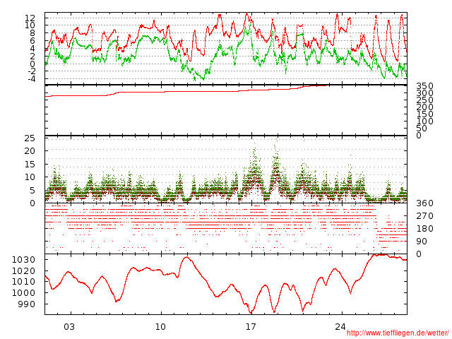Select the 990 pressure axis label
452x339 pixels.
pos(26,304)
